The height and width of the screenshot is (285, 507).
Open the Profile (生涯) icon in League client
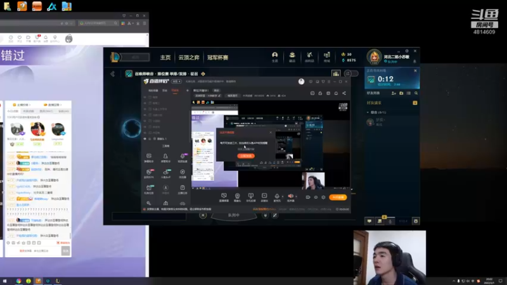[275, 55]
